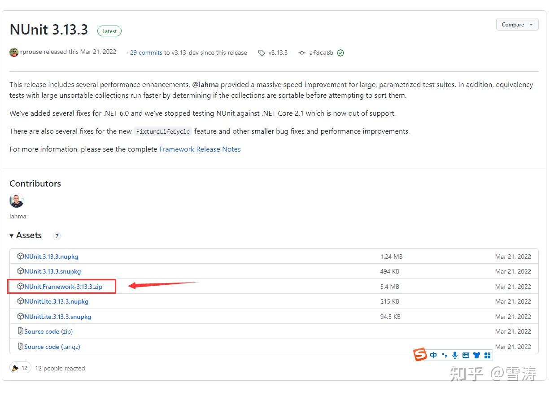Click the Sogou input method logo
Screen dimensions: 550x396
point(420,355)
